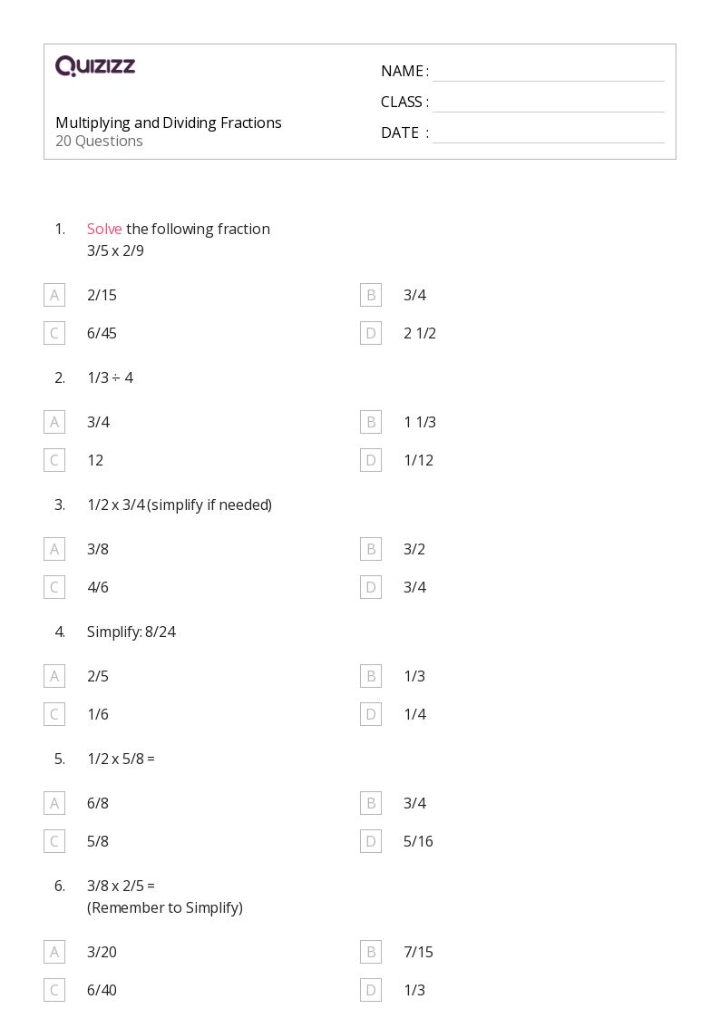Tick answer box A for question 5
Image resolution: width=720 pixels, height=1019 pixels.
[x=54, y=803]
